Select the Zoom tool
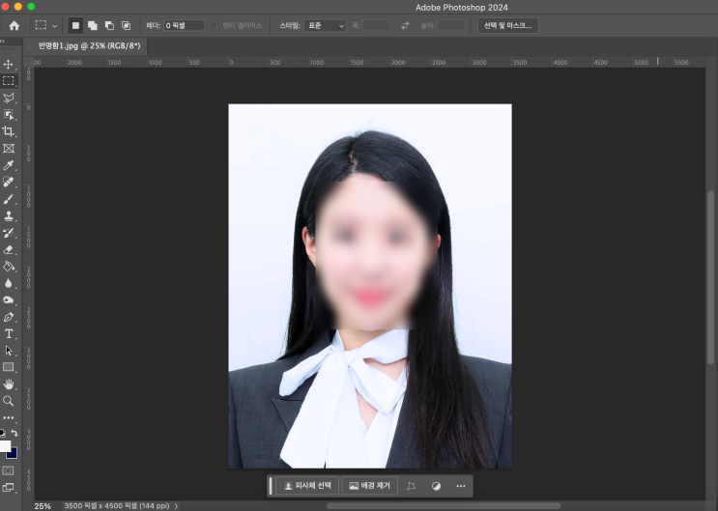The height and width of the screenshot is (511, 718). click(9, 401)
